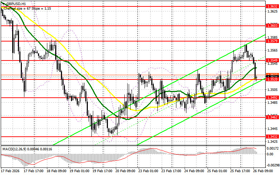Select the red 1.3603 level price tag
280x175 pixels.
pyautogui.click(x=272, y=26)
